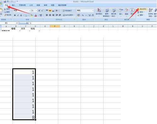Open the Office button menu
The width and height of the screenshot is (157, 124).
click(x=1, y=3)
